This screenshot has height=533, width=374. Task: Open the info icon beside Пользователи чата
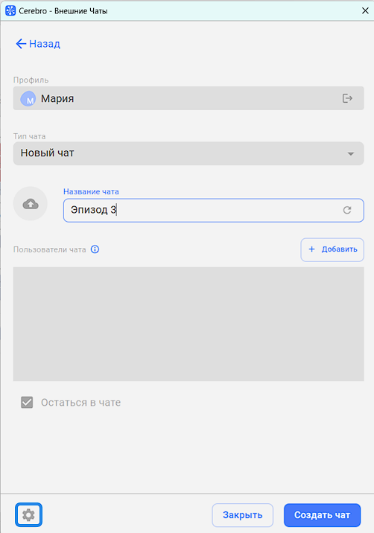[95, 249]
